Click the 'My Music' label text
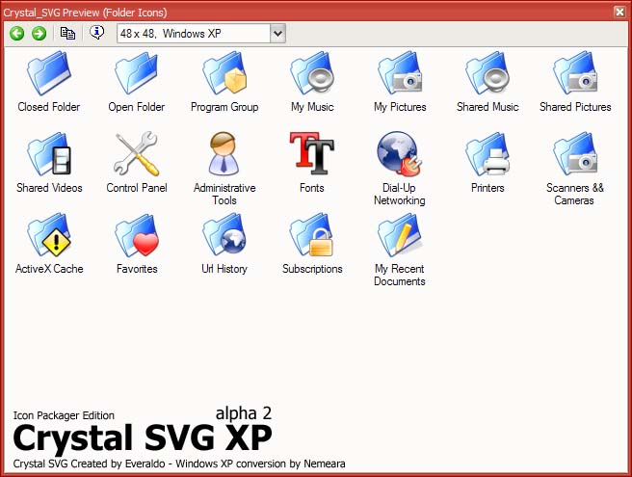This screenshot has height=477, width=632. [312, 107]
